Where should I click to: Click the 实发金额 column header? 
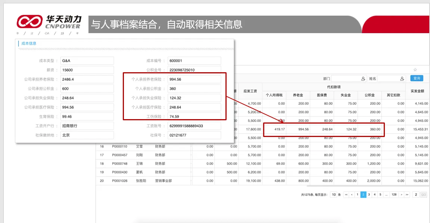pyautogui.click(x=417, y=91)
